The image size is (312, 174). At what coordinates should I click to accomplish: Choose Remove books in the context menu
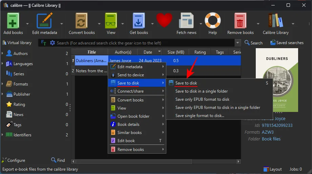click(137, 150)
